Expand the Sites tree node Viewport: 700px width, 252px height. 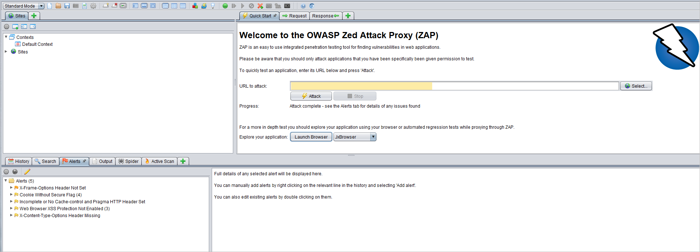(x=6, y=52)
